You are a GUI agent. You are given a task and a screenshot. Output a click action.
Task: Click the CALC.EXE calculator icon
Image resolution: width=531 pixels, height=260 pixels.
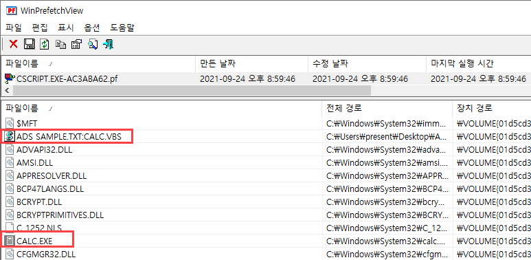10,241
